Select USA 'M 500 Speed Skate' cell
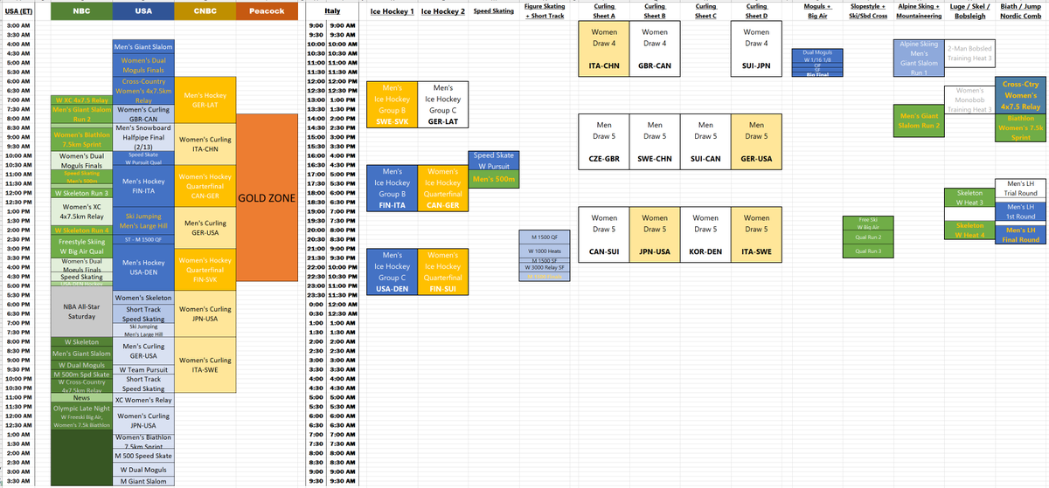 pyautogui.click(x=143, y=456)
